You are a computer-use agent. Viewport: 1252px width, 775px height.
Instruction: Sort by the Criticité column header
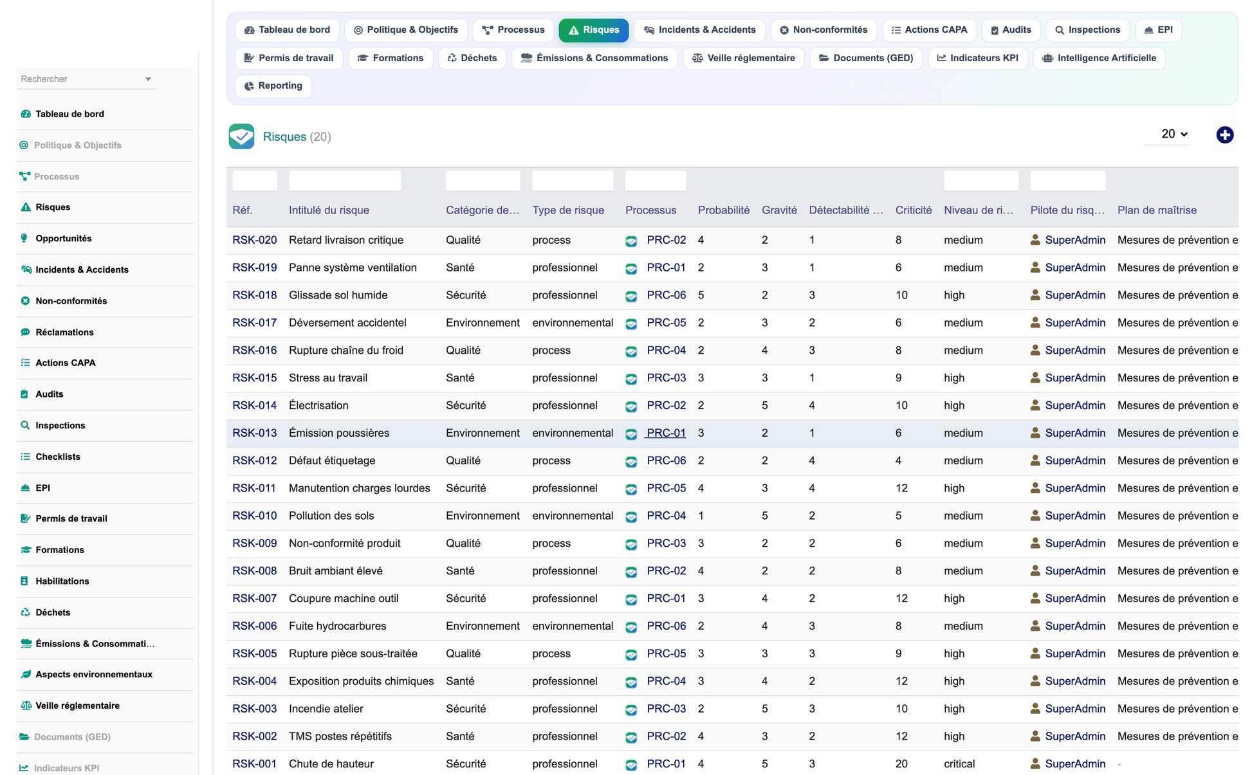pyautogui.click(x=913, y=210)
